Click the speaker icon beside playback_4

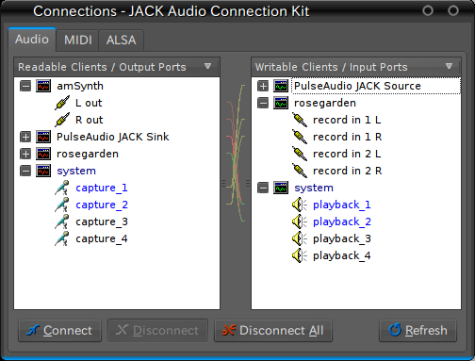(300, 255)
